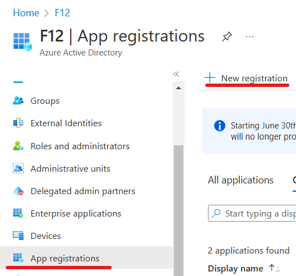Image resolution: width=296 pixels, height=276 pixels.
Task: Pin the App registrations blade
Action: pyautogui.click(x=226, y=36)
